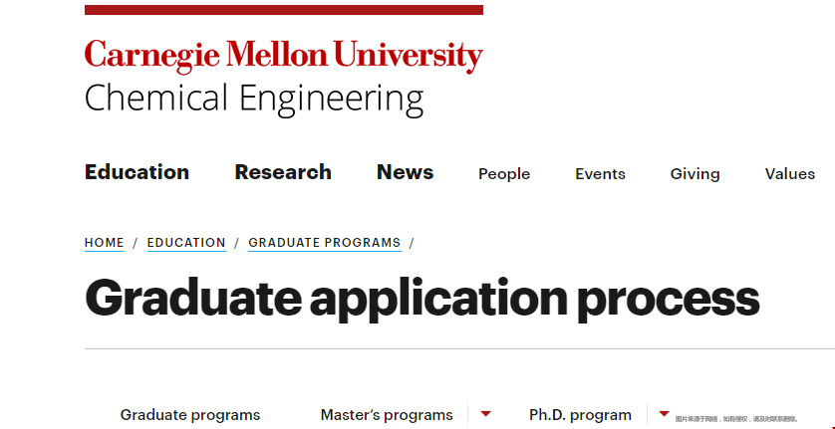Screen dimensions: 835x429
Task: Select the Master's programs tab
Action: coord(387,415)
